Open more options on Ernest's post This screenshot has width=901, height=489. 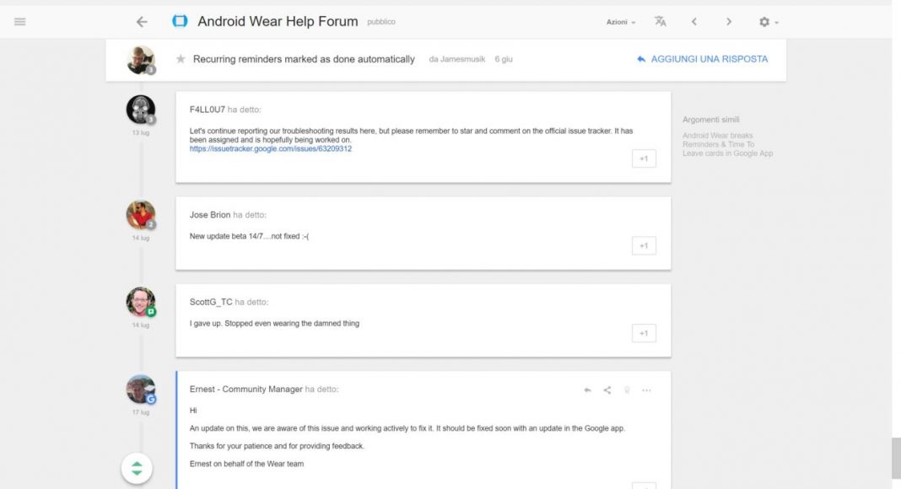(646, 390)
